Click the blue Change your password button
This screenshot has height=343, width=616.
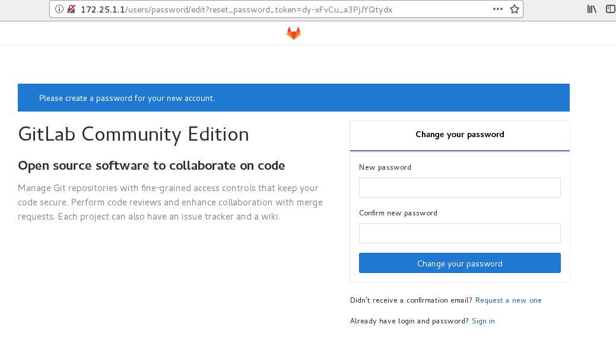click(460, 263)
